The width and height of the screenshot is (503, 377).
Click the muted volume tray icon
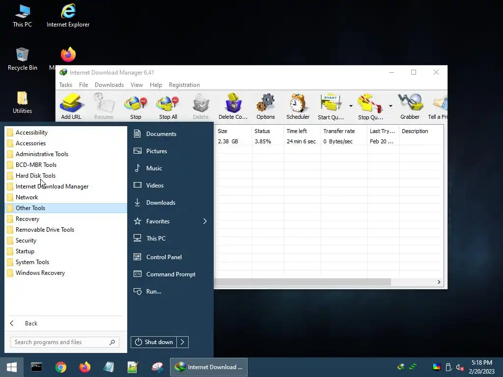click(x=460, y=367)
